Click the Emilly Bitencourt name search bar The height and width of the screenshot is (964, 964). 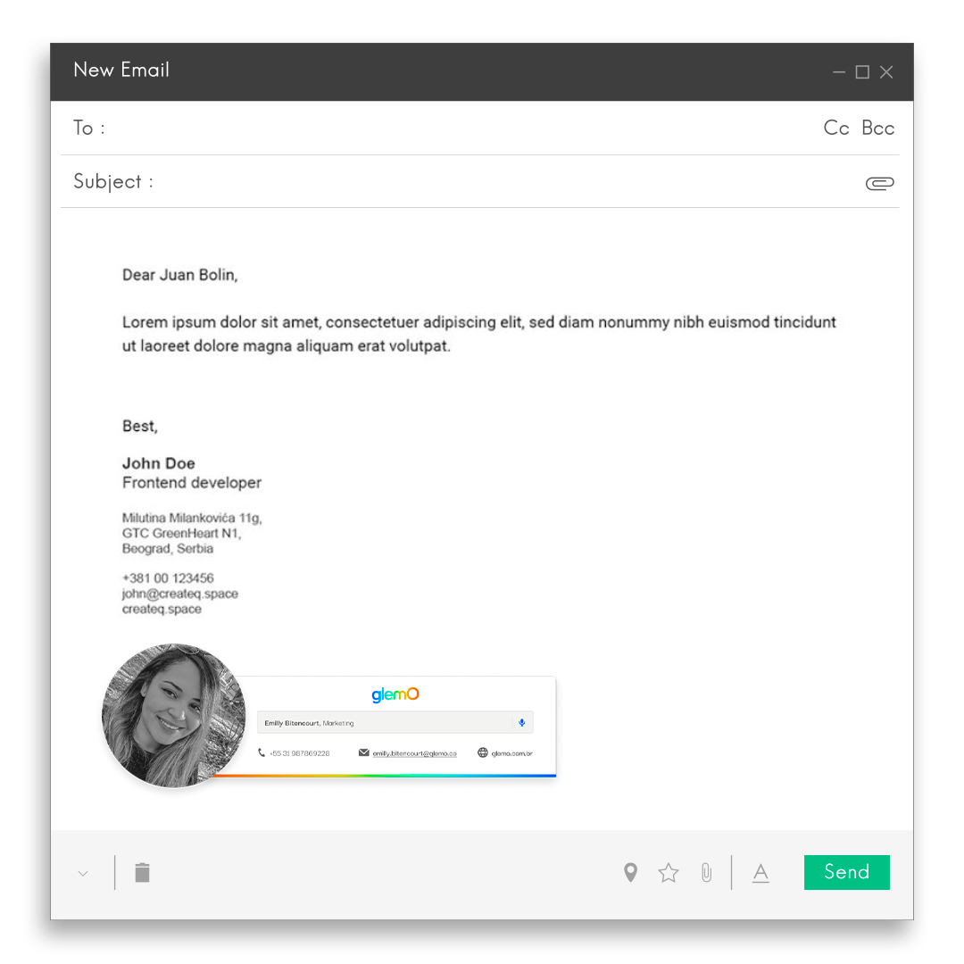click(384, 723)
